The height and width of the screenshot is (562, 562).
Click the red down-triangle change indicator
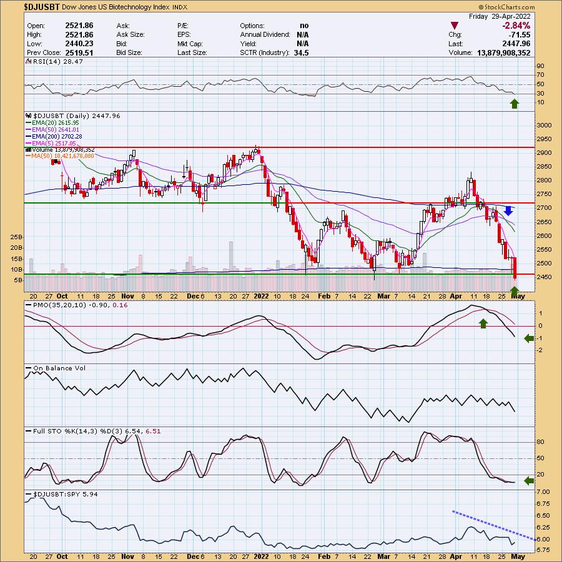(455, 26)
